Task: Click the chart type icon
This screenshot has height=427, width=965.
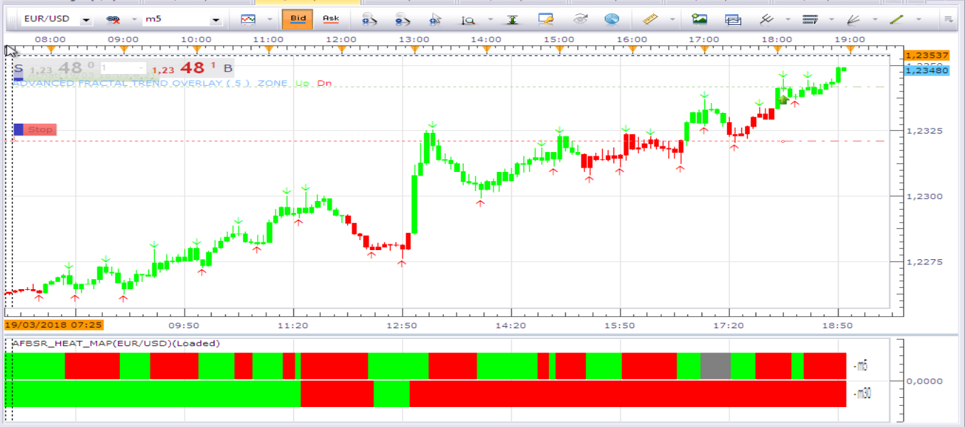Action: point(248,19)
